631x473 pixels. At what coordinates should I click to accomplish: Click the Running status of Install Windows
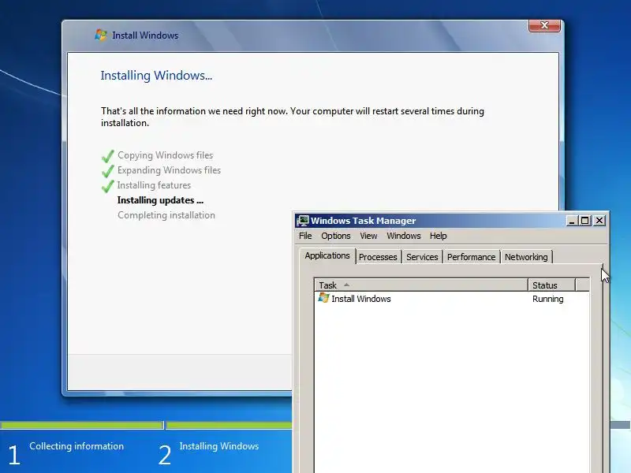(x=547, y=299)
